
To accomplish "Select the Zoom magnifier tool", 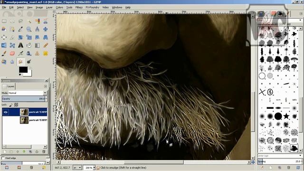I will (x=29, y=29).
